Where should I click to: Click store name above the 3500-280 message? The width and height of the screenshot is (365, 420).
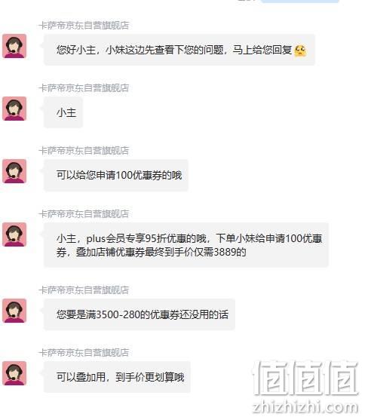(x=84, y=290)
